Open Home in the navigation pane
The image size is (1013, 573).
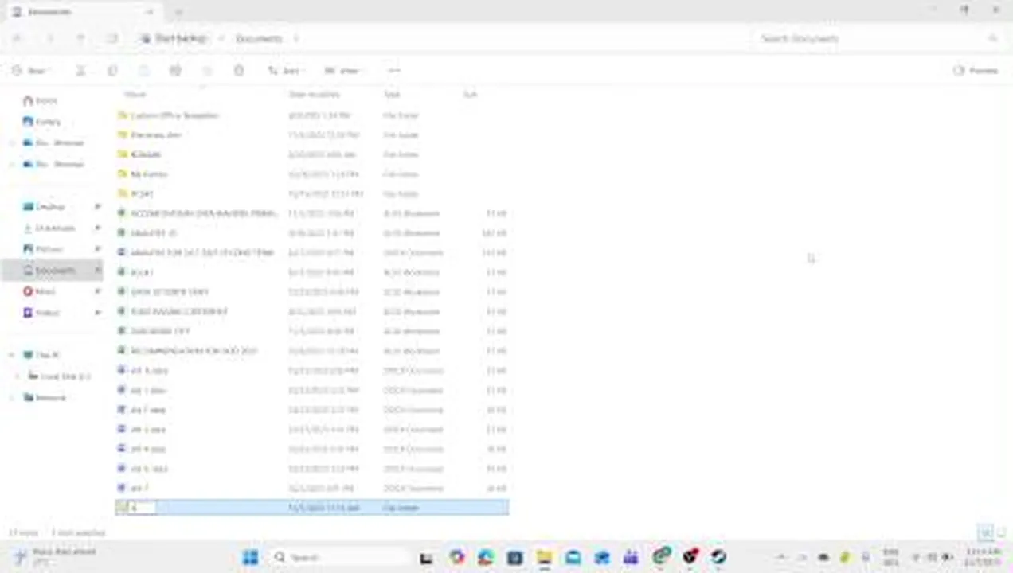41,100
